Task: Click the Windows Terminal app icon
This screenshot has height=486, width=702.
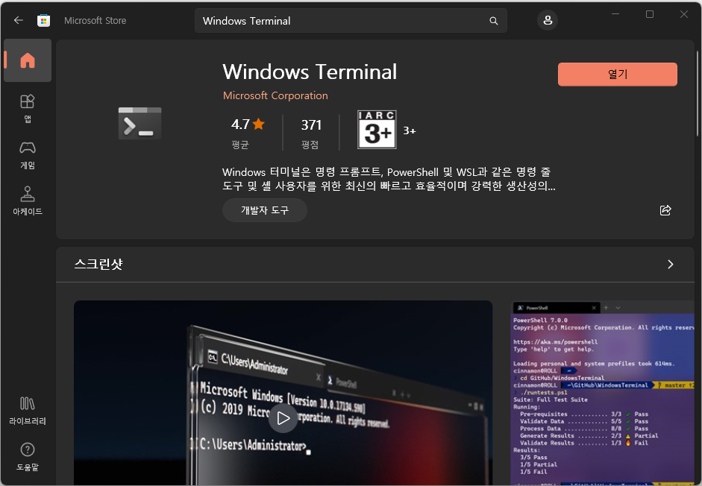Action: (140, 124)
